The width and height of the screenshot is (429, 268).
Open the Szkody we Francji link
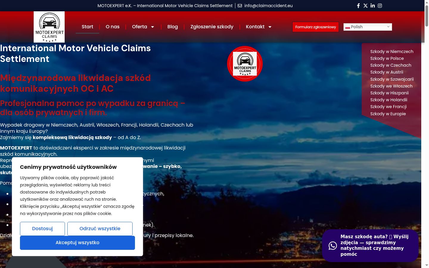[388, 107]
